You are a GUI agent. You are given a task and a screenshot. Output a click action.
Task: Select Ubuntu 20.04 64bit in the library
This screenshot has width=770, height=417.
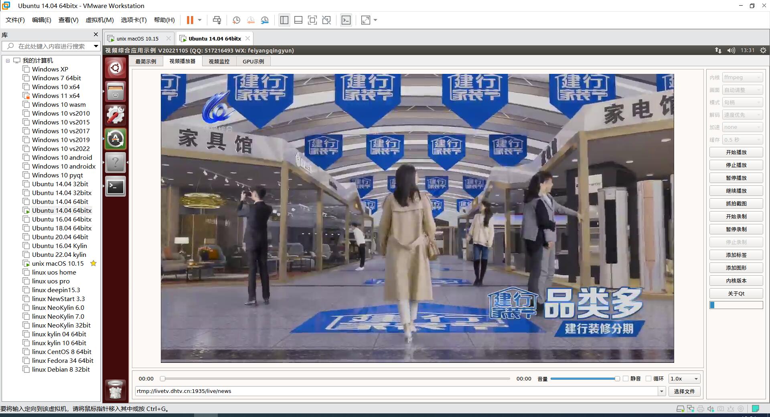click(x=60, y=237)
